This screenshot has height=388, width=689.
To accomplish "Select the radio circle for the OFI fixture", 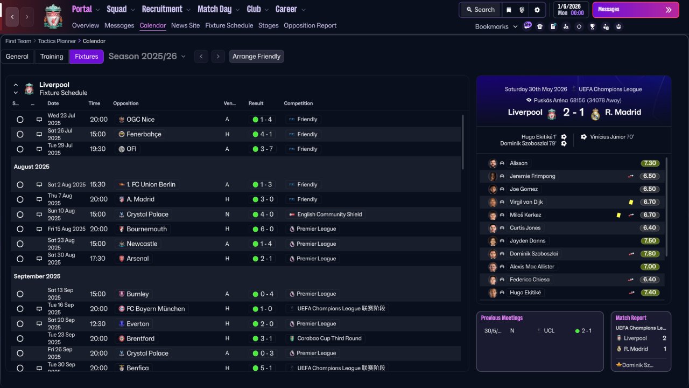I will tap(20, 149).
